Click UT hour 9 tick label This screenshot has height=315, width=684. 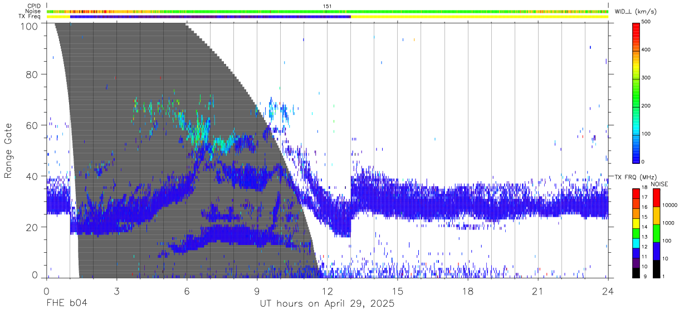click(x=257, y=291)
